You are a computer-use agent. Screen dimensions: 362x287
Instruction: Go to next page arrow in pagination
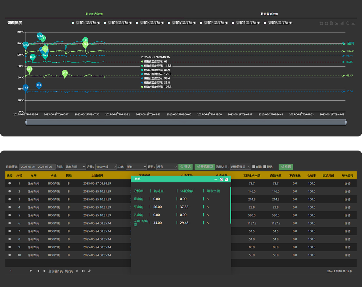click(77, 271)
